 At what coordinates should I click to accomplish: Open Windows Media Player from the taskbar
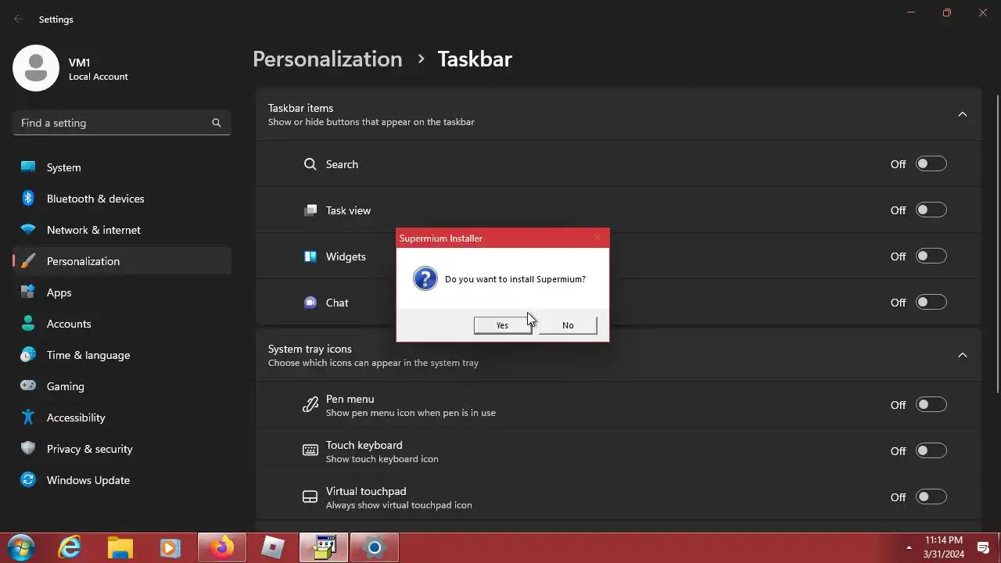point(170,548)
